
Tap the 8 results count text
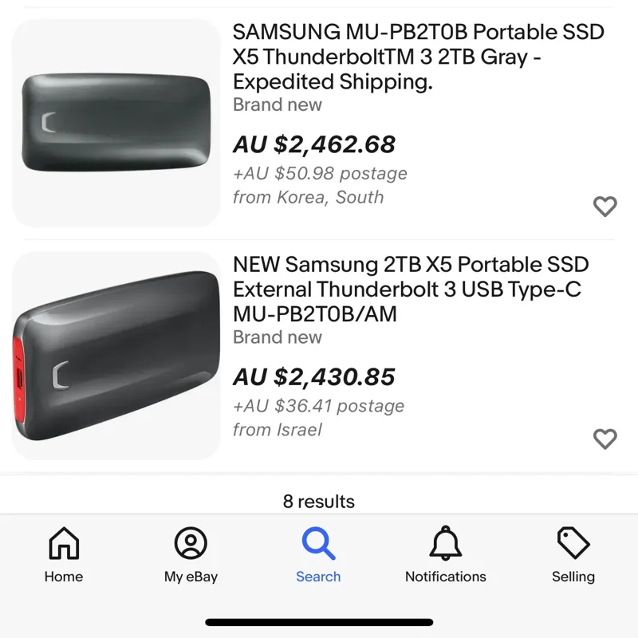pos(319,502)
